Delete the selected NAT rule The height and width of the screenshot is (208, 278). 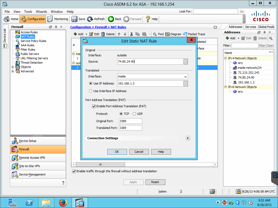pyautogui.click(x=108, y=34)
